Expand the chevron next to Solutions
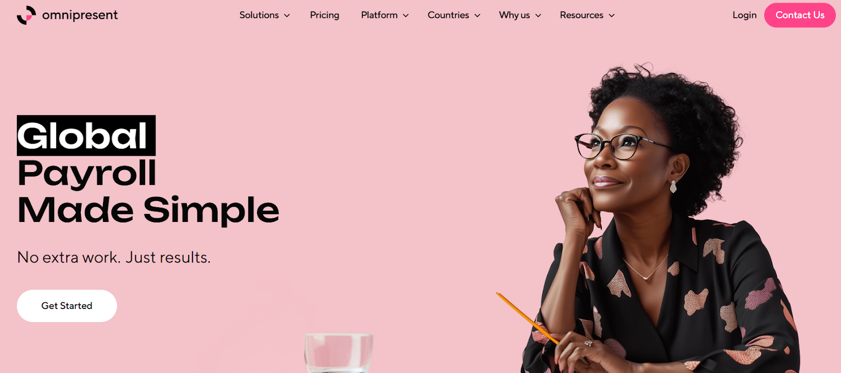The width and height of the screenshot is (841, 373). click(x=287, y=16)
